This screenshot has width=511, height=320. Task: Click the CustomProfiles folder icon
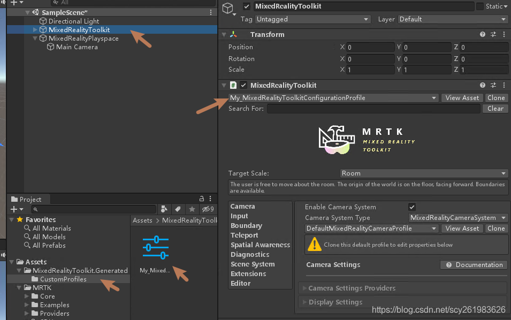coord(35,279)
